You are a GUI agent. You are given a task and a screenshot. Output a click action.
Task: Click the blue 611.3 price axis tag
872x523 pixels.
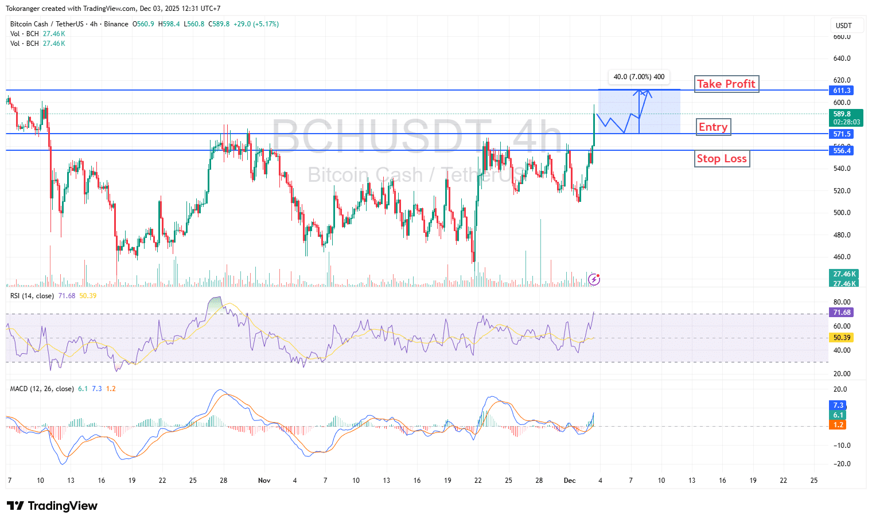click(842, 91)
